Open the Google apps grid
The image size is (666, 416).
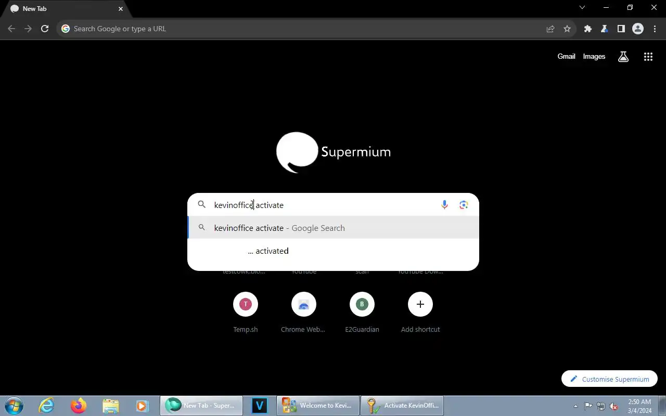pyautogui.click(x=648, y=57)
